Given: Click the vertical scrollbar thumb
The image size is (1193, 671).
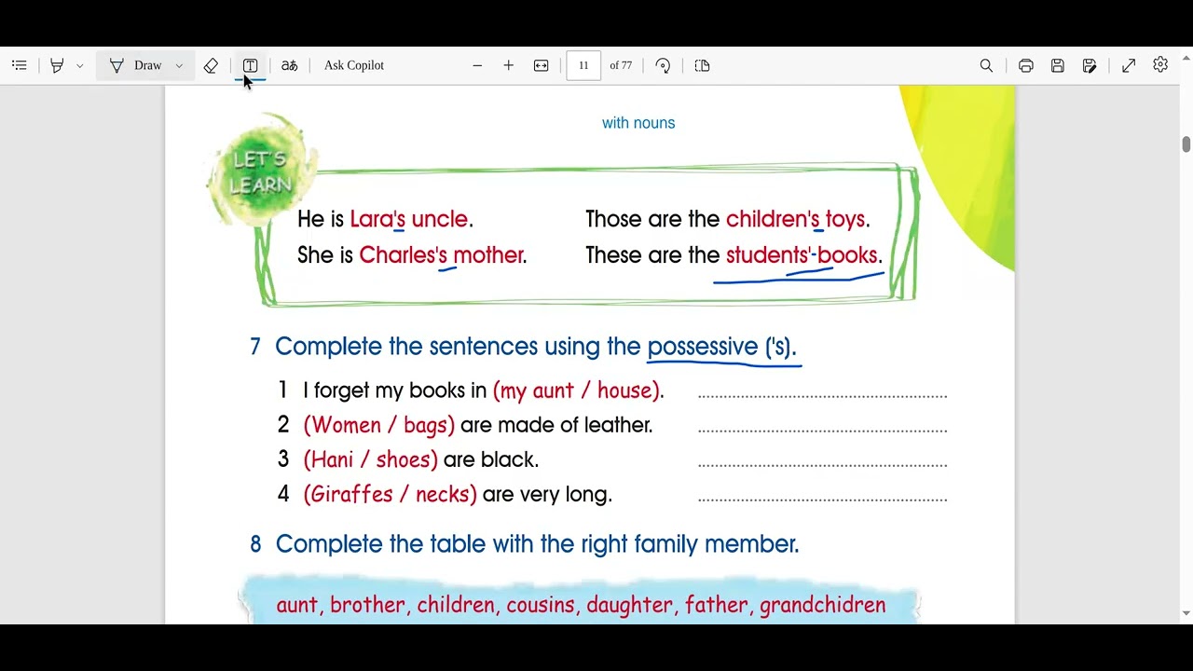Looking at the screenshot, I should point(1186,144).
